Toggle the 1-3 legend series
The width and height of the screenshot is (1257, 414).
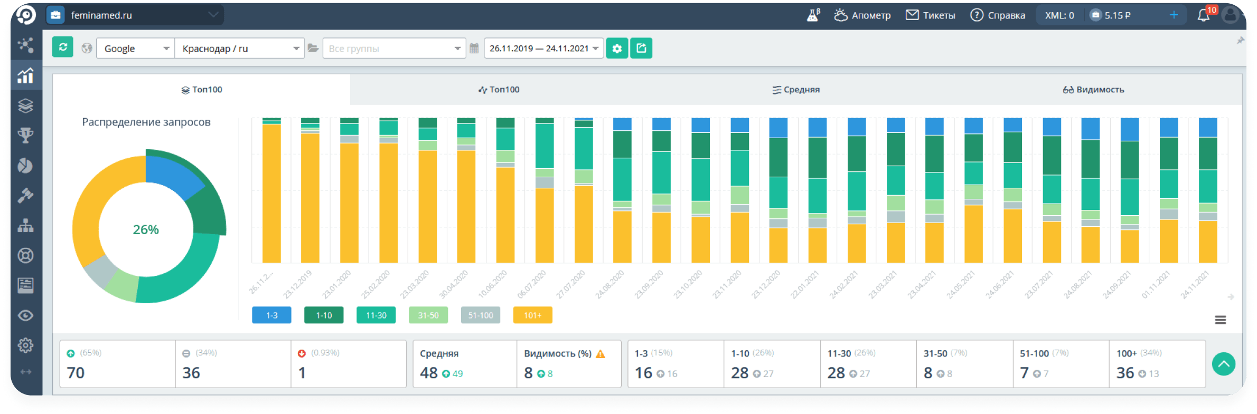point(271,315)
